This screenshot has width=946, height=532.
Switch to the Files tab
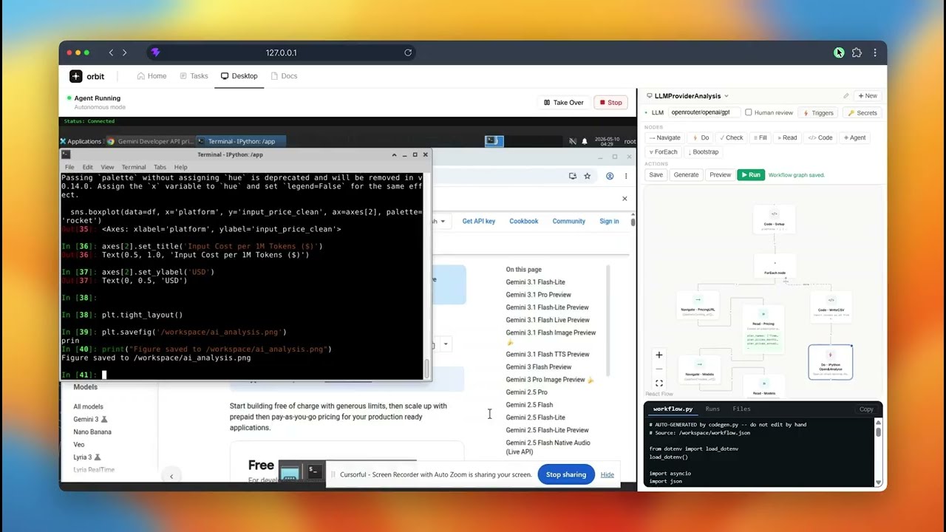click(741, 409)
